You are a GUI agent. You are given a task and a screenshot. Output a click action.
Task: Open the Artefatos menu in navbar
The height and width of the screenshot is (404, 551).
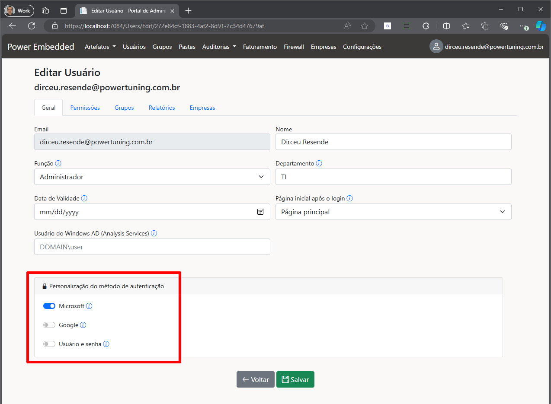click(100, 47)
